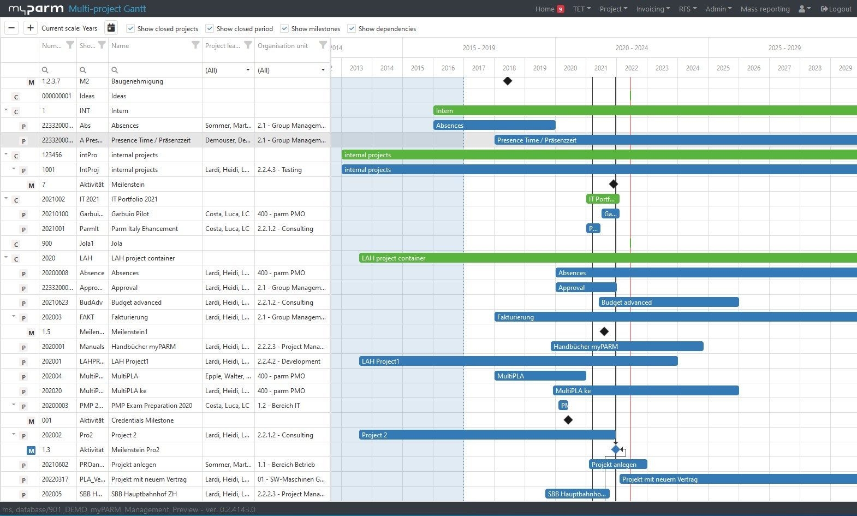Click the zoom out minus button

11,28
